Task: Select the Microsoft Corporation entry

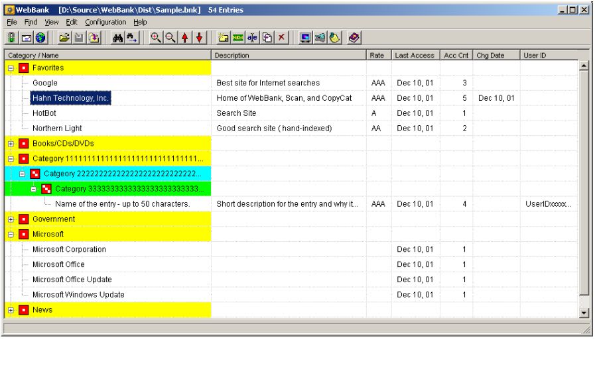Action: [x=69, y=249]
